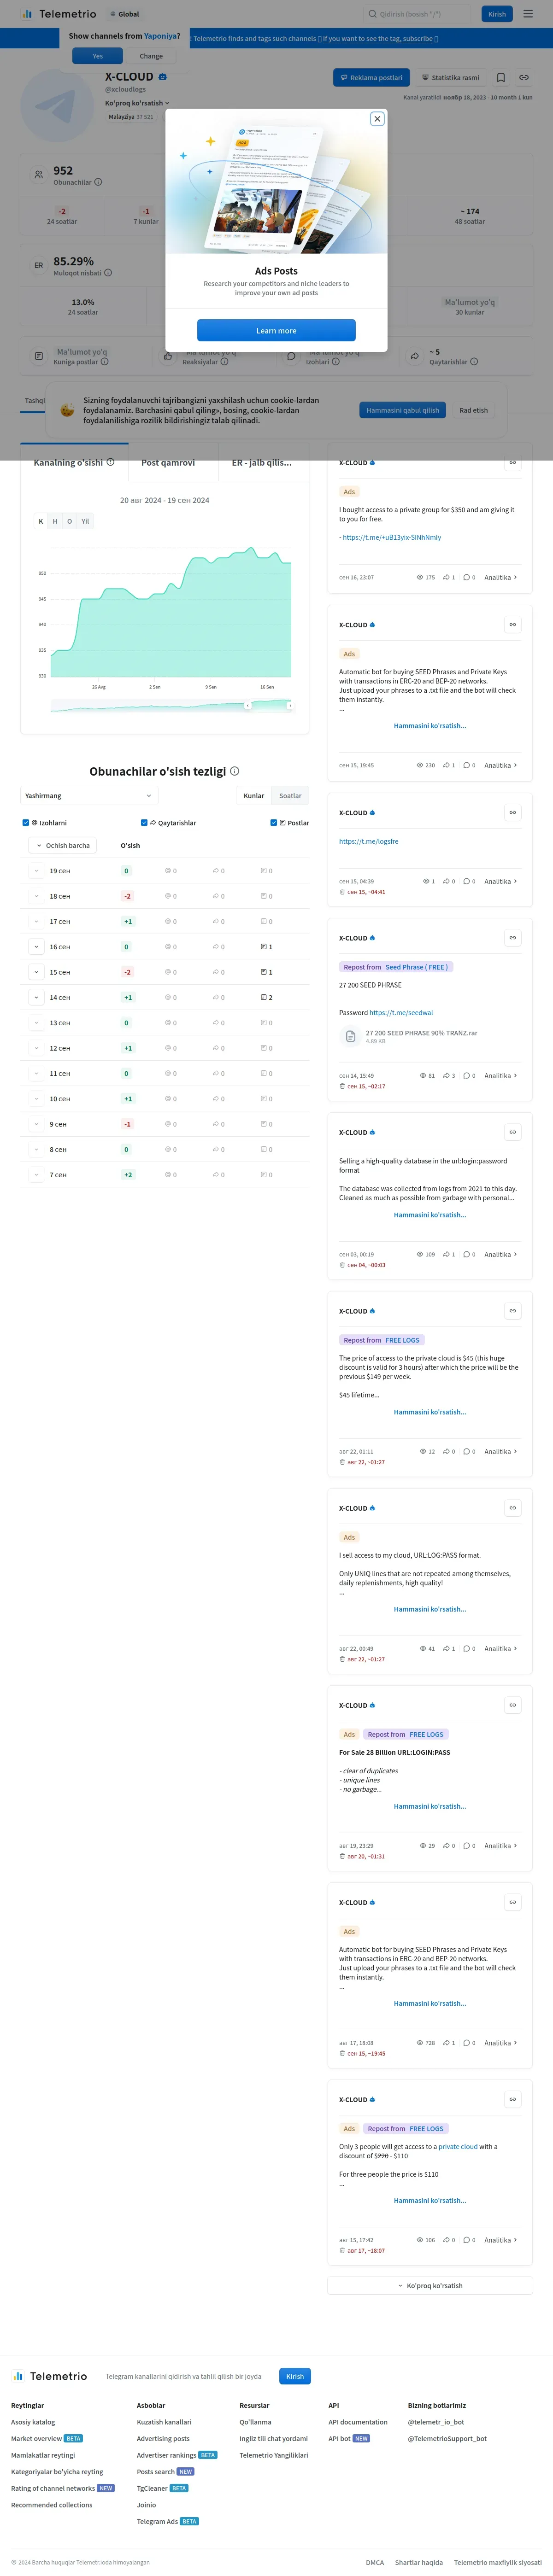The image size is (553, 2576).
Task: Expand Ko'proq ko'rsatish below the posts list
Action: [430, 2286]
